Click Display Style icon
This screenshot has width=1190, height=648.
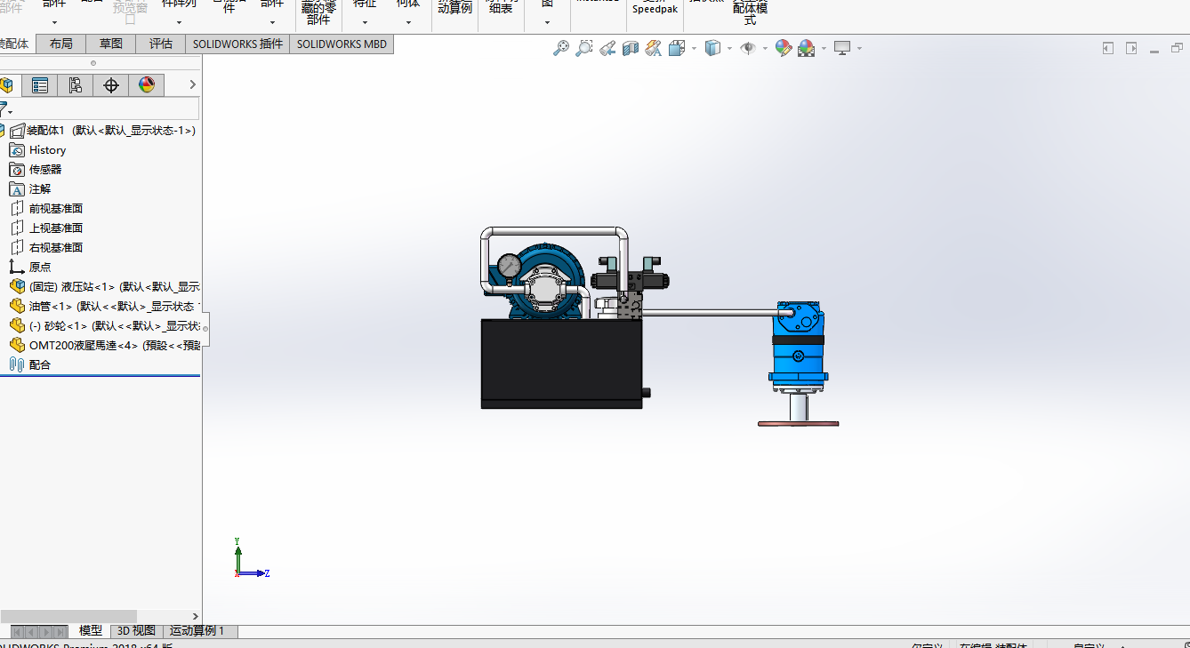click(712, 48)
